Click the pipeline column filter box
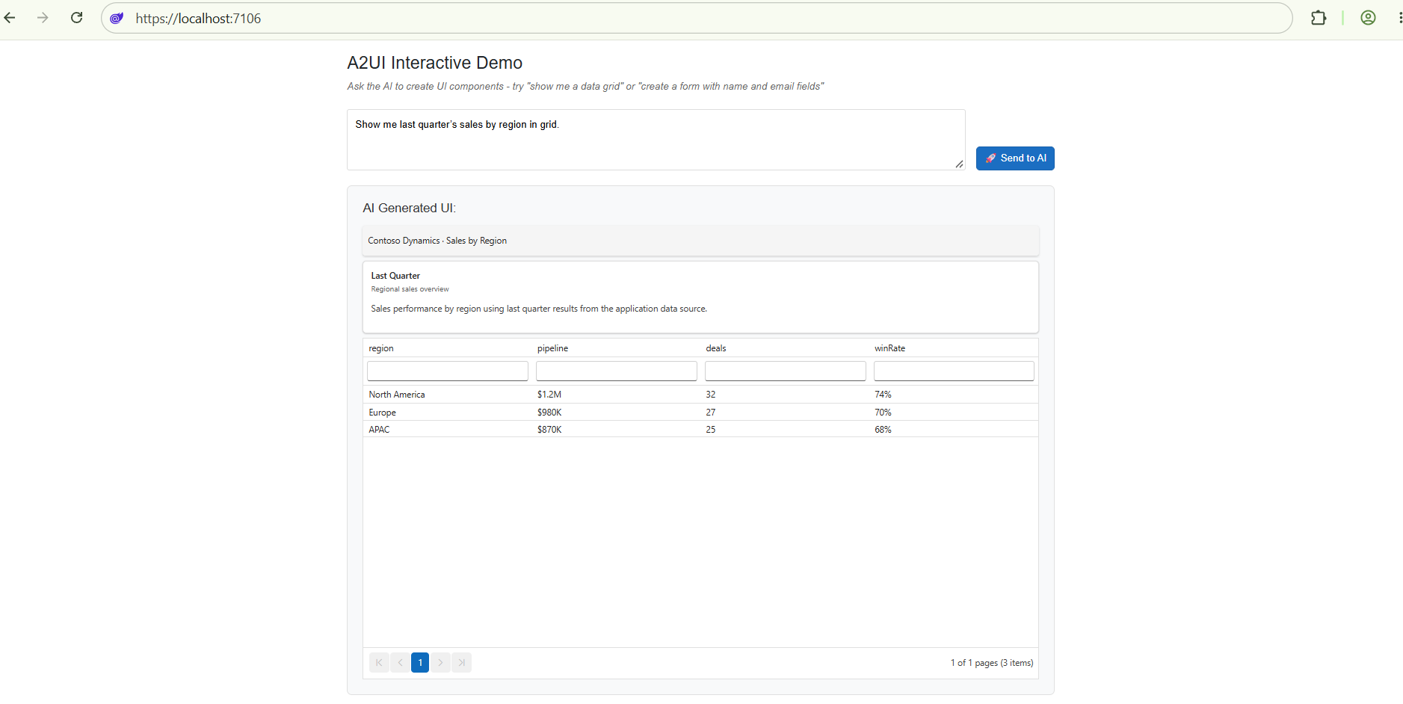Image resolution: width=1403 pixels, height=704 pixels. click(617, 371)
